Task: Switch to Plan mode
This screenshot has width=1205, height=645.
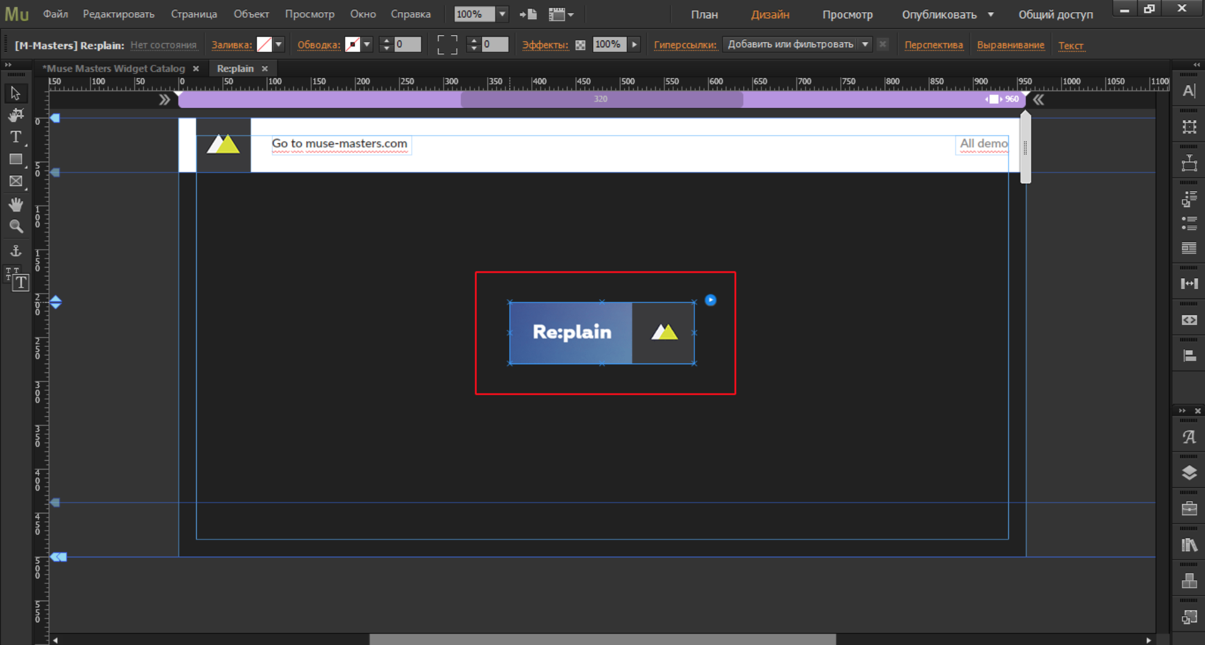Action: 704,14
